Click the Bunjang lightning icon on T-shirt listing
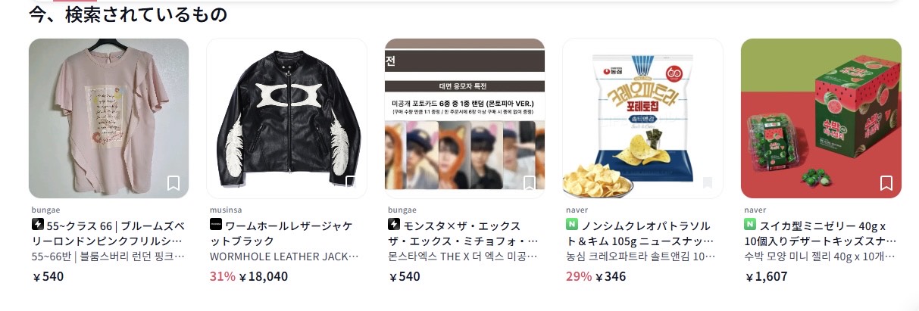The image size is (919, 311). [38, 225]
